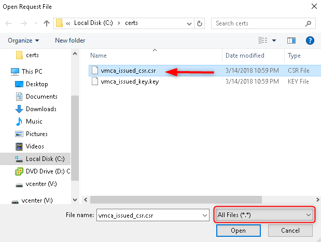321x242 pixels.
Task: Click the New folder button
Action: 70,40
